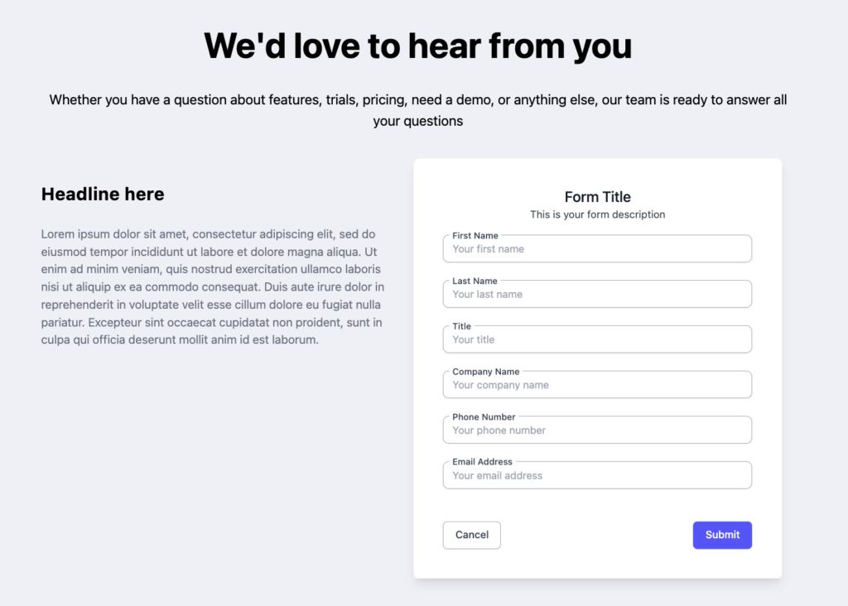Click the 'Email Address' field label
This screenshot has height=606, width=848.
pos(482,462)
